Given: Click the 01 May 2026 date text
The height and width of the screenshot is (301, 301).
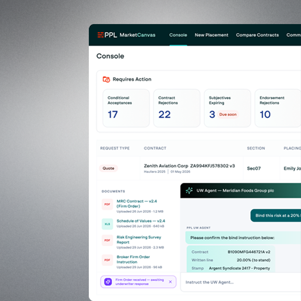Looking at the screenshot, I should (180, 172).
